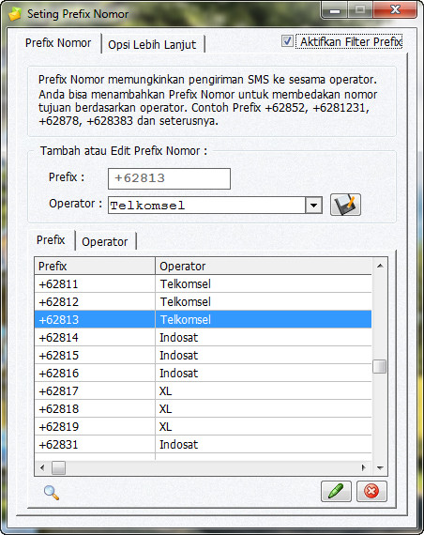Click the magnifier search icon
Image resolution: width=424 pixels, height=535 pixels.
[52, 493]
